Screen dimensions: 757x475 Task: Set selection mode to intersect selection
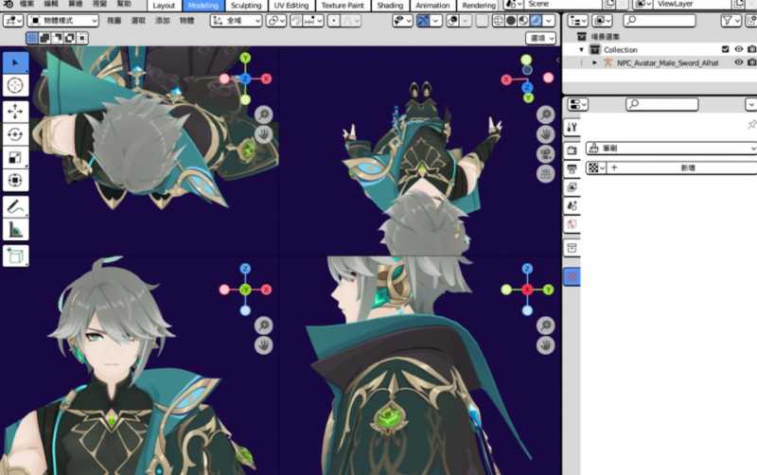[x=82, y=38]
